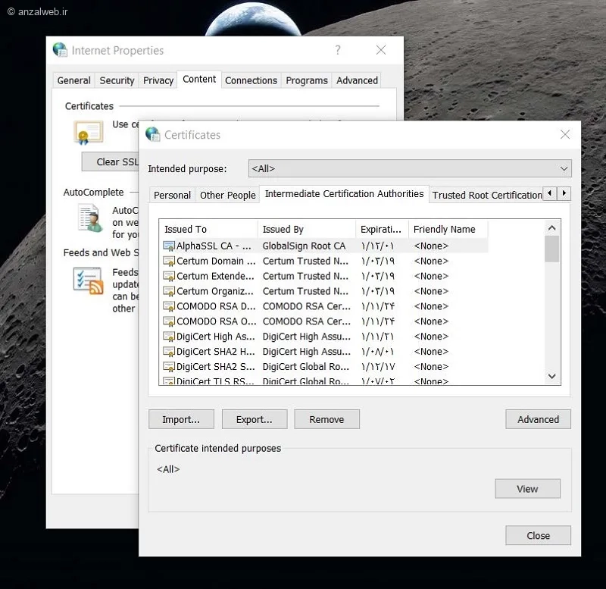The width and height of the screenshot is (606, 589).
Task: Select Intermediate Certification Authorities tab
Action: click(345, 194)
